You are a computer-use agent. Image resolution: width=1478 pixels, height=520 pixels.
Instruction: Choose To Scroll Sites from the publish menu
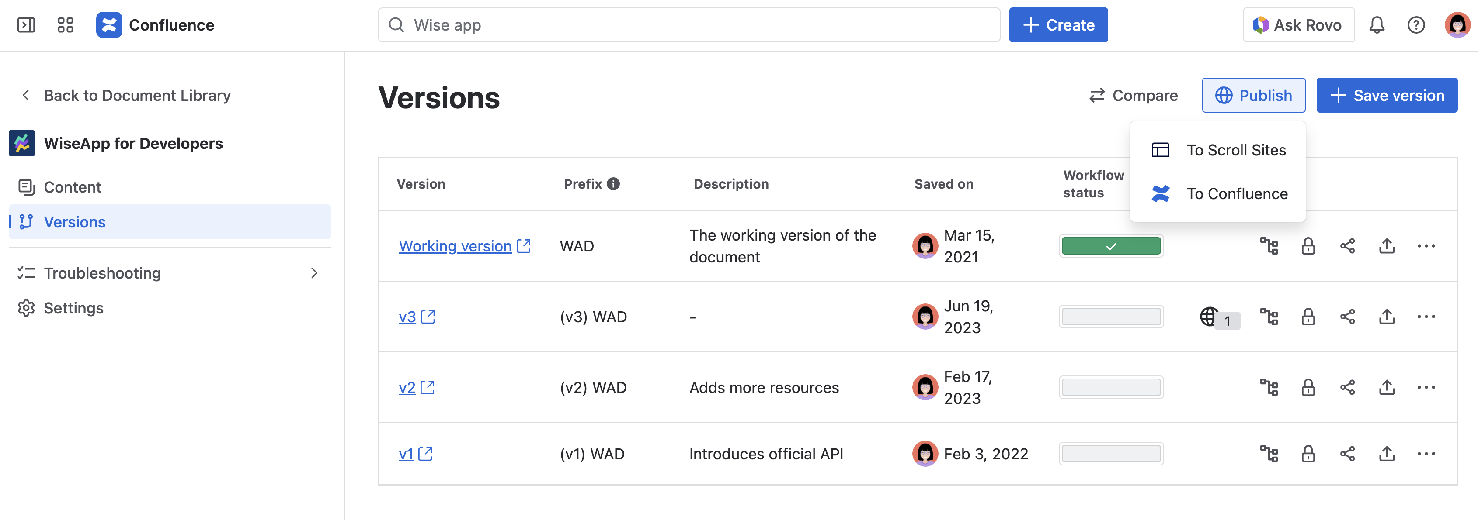1236,150
